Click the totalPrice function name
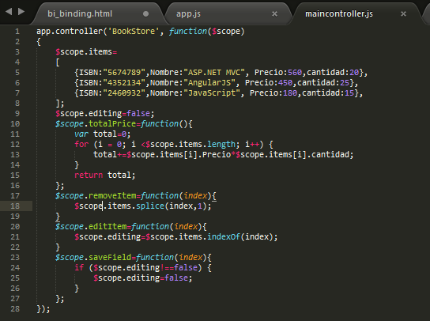This screenshot has width=430, height=321. click(112, 124)
